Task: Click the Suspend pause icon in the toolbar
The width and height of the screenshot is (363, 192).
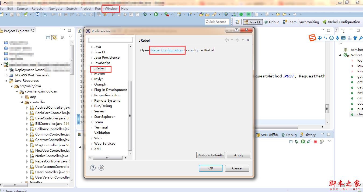Action: click(60, 14)
